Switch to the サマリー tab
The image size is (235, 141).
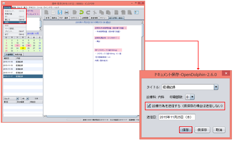(x=104, y=18)
